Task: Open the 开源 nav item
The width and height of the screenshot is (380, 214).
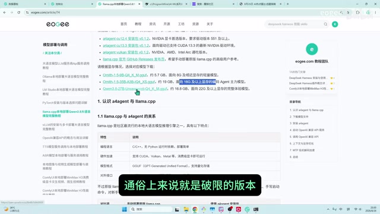Action: pos(167,24)
